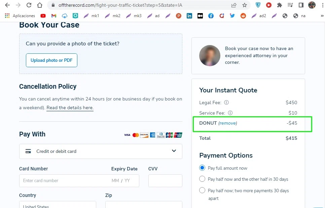Click the Upload photo or PDF button
Screen dimensions: 325x208
click(x=51, y=60)
